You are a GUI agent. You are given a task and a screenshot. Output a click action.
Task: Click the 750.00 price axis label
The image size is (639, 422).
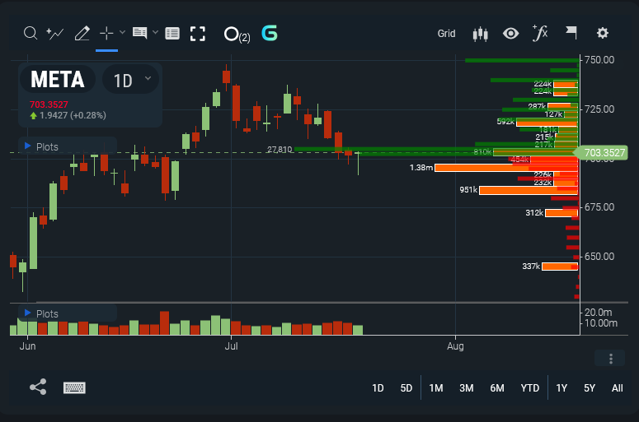point(599,60)
